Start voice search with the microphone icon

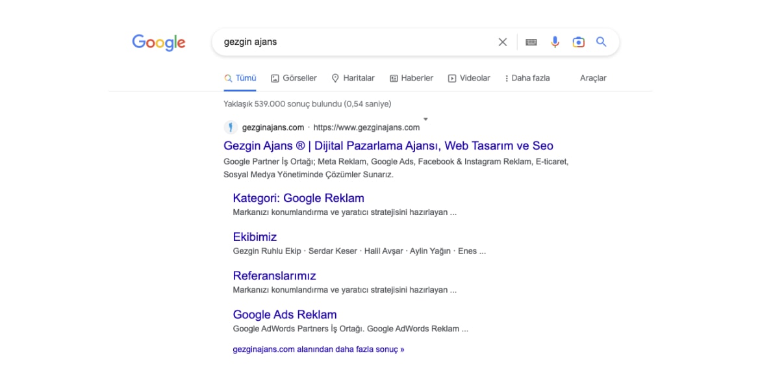[x=555, y=42]
